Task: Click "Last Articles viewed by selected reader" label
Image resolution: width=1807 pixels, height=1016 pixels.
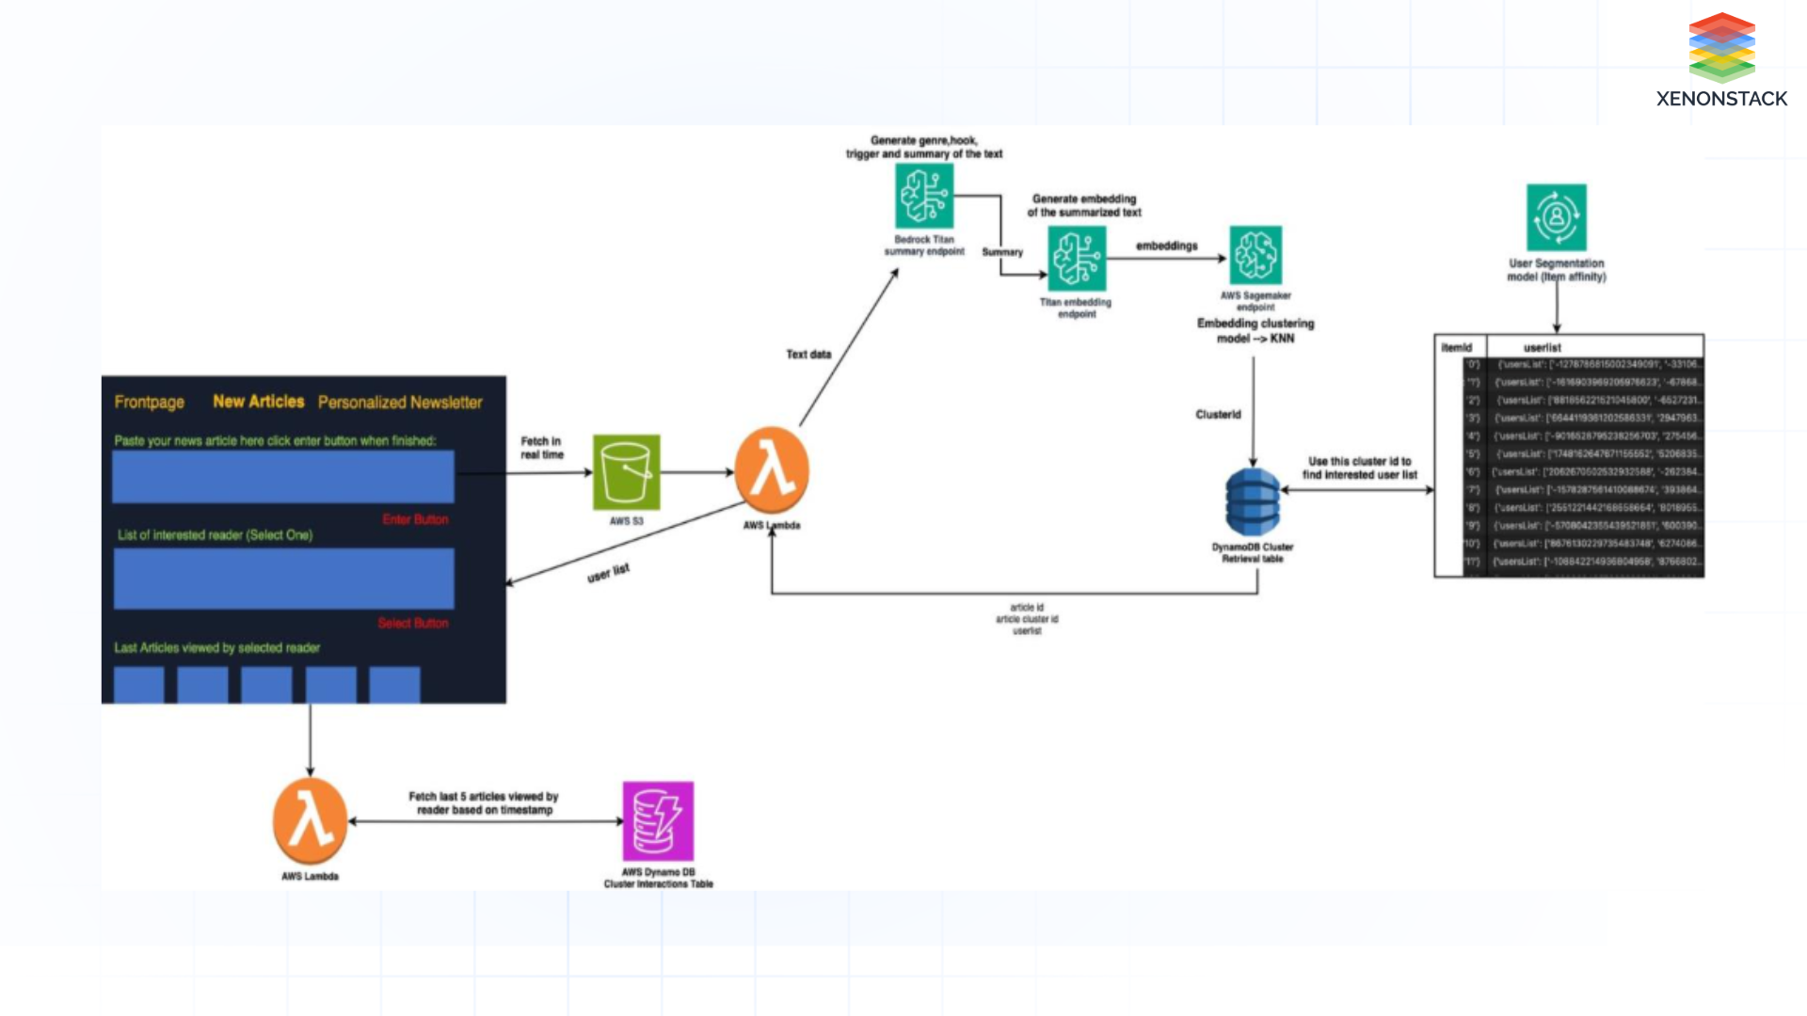Action: point(217,647)
